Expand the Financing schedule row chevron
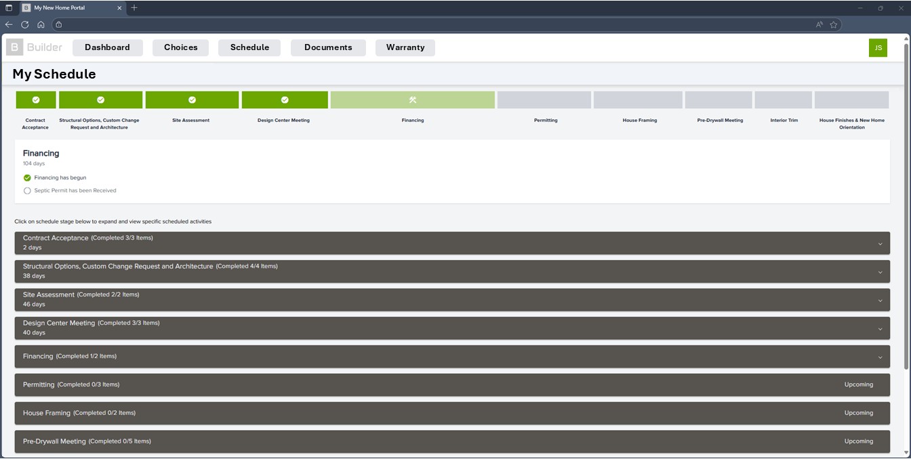 (x=880, y=357)
